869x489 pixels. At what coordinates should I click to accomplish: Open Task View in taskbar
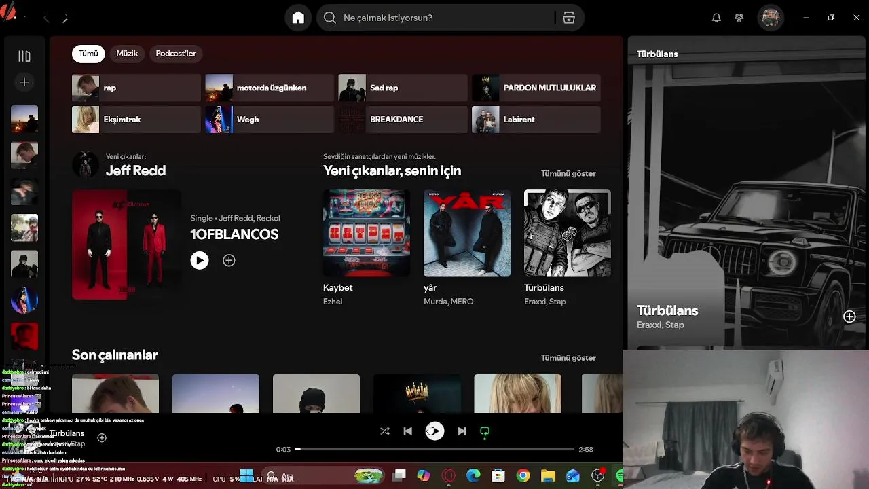(x=399, y=476)
